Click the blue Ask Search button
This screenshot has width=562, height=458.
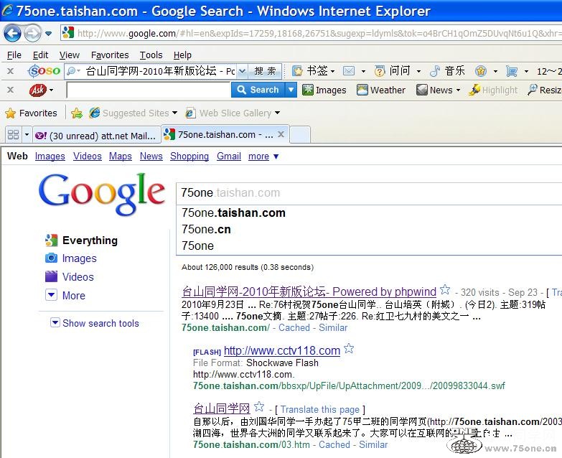[x=258, y=90]
